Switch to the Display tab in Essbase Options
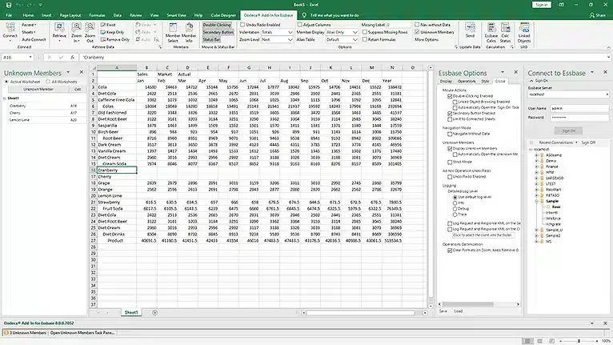 click(446, 82)
